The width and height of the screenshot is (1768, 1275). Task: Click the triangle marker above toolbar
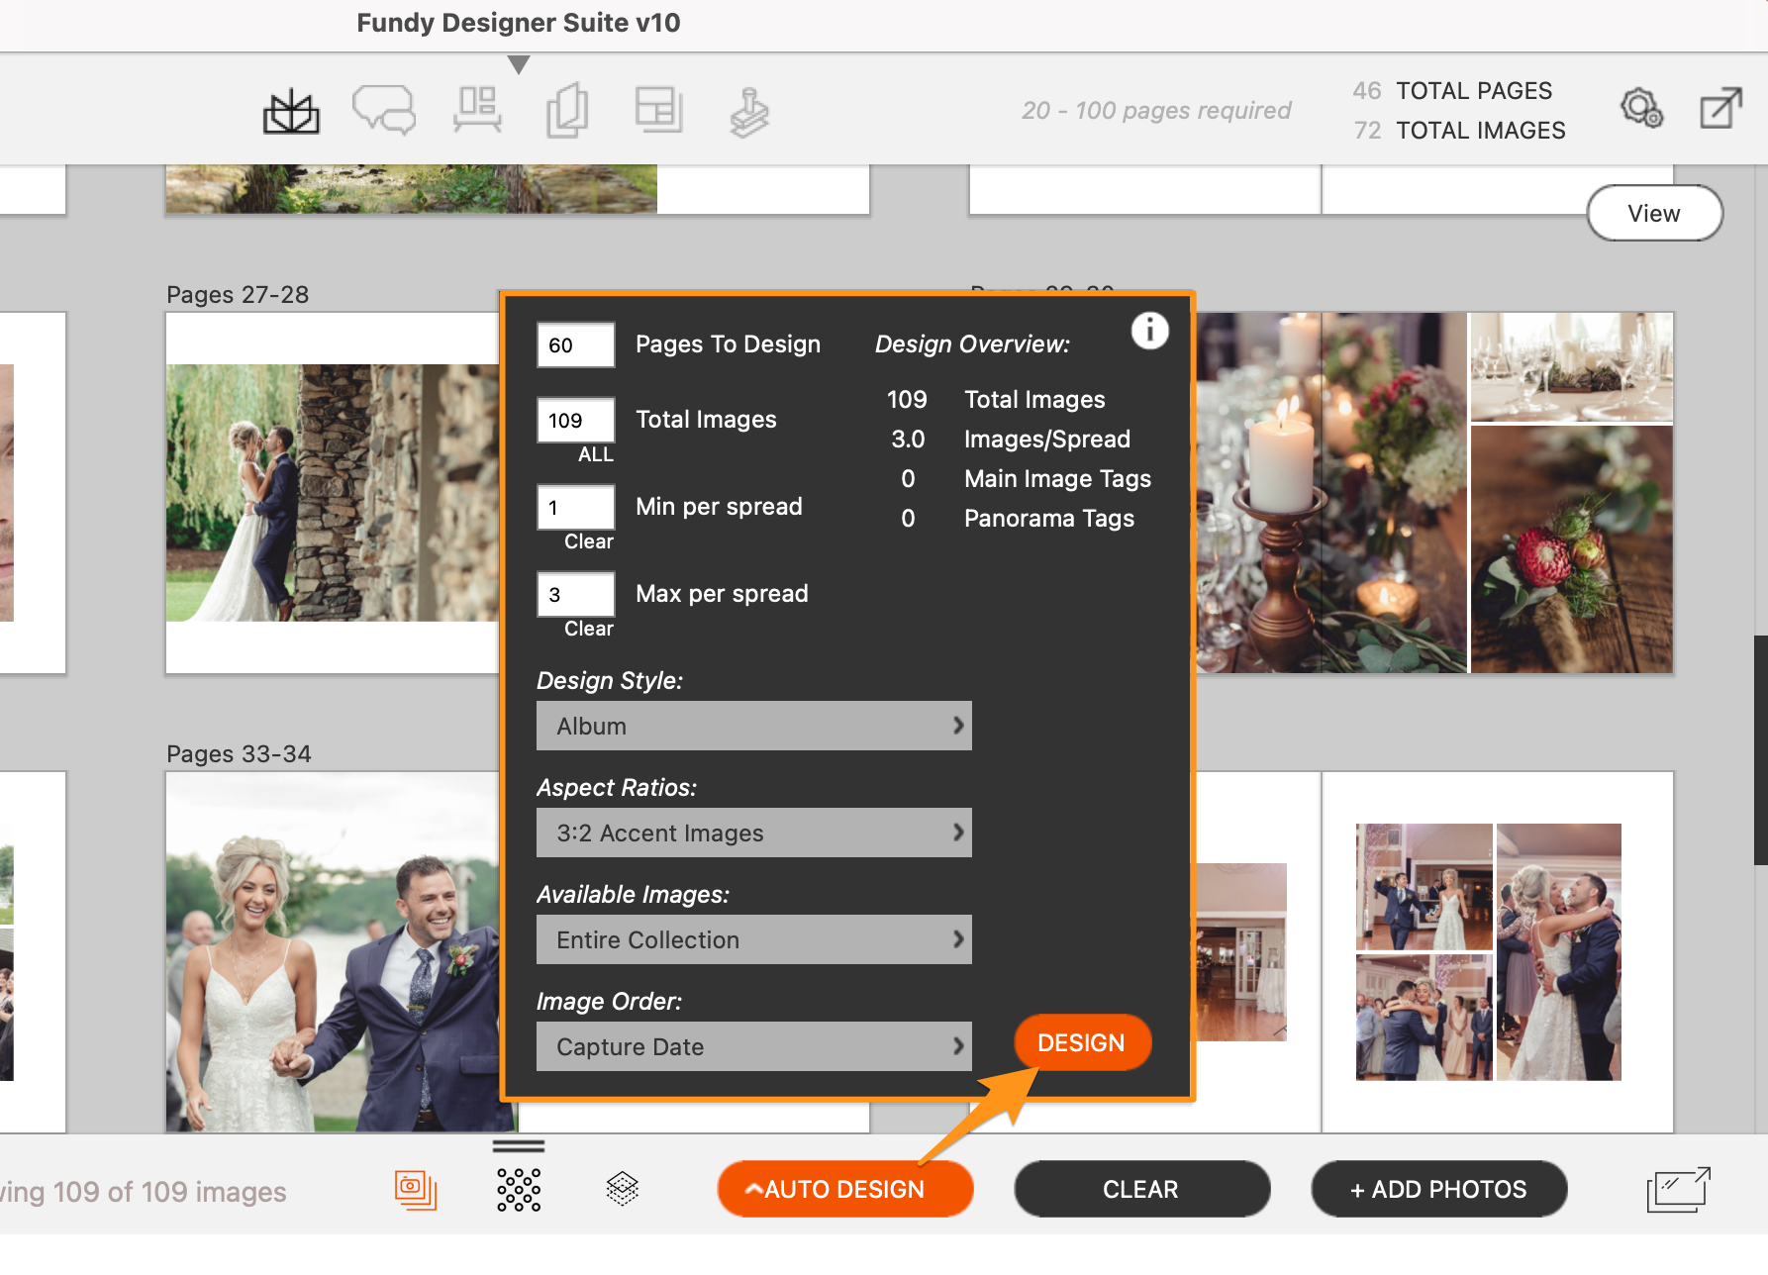point(519,64)
